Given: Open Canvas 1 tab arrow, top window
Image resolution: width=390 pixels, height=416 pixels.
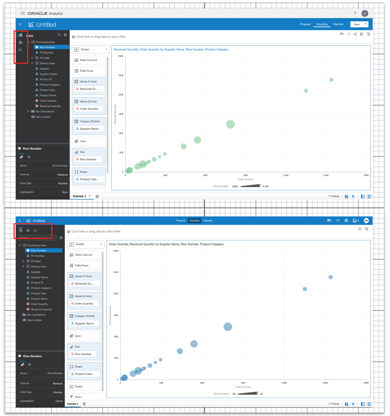Looking at the screenshot, I should (x=90, y=196).
